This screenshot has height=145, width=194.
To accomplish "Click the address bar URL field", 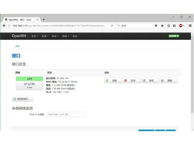I will (x=60, y=26).
